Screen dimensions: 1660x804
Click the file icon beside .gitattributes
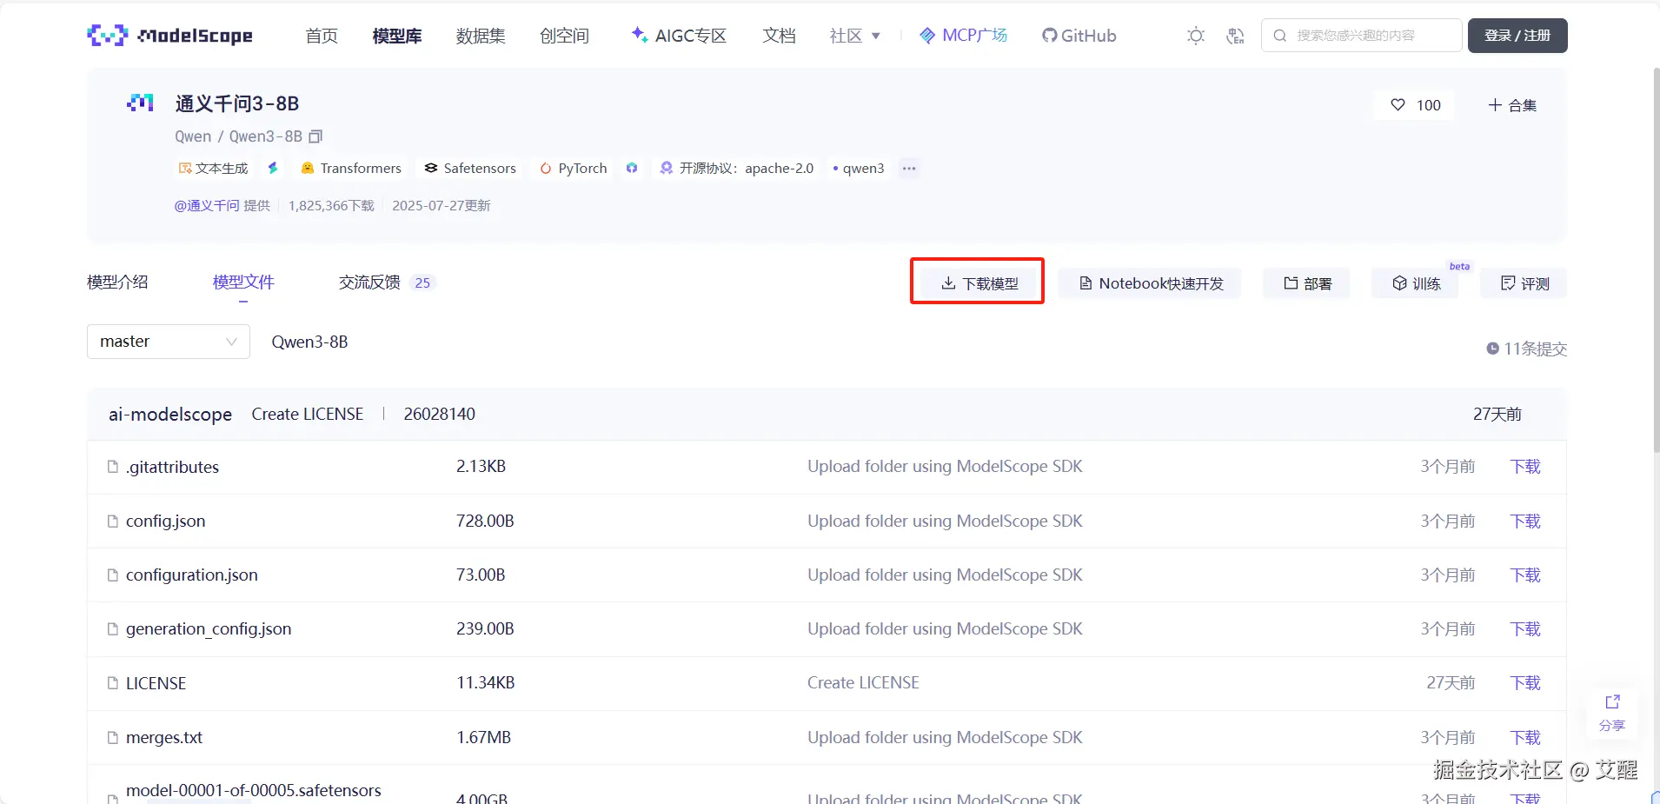click(112, 467)
